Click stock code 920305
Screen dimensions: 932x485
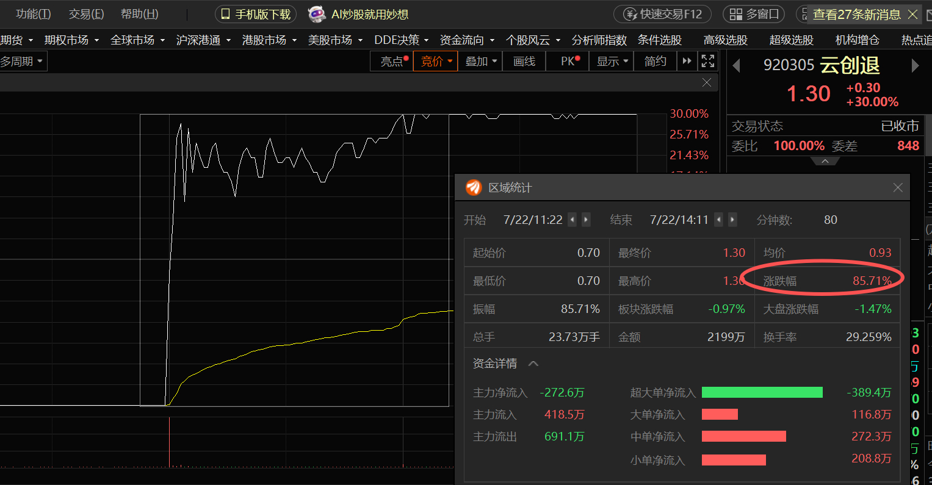[789, 65]
